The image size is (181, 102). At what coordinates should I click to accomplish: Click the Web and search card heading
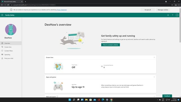[x=51, y=97]
